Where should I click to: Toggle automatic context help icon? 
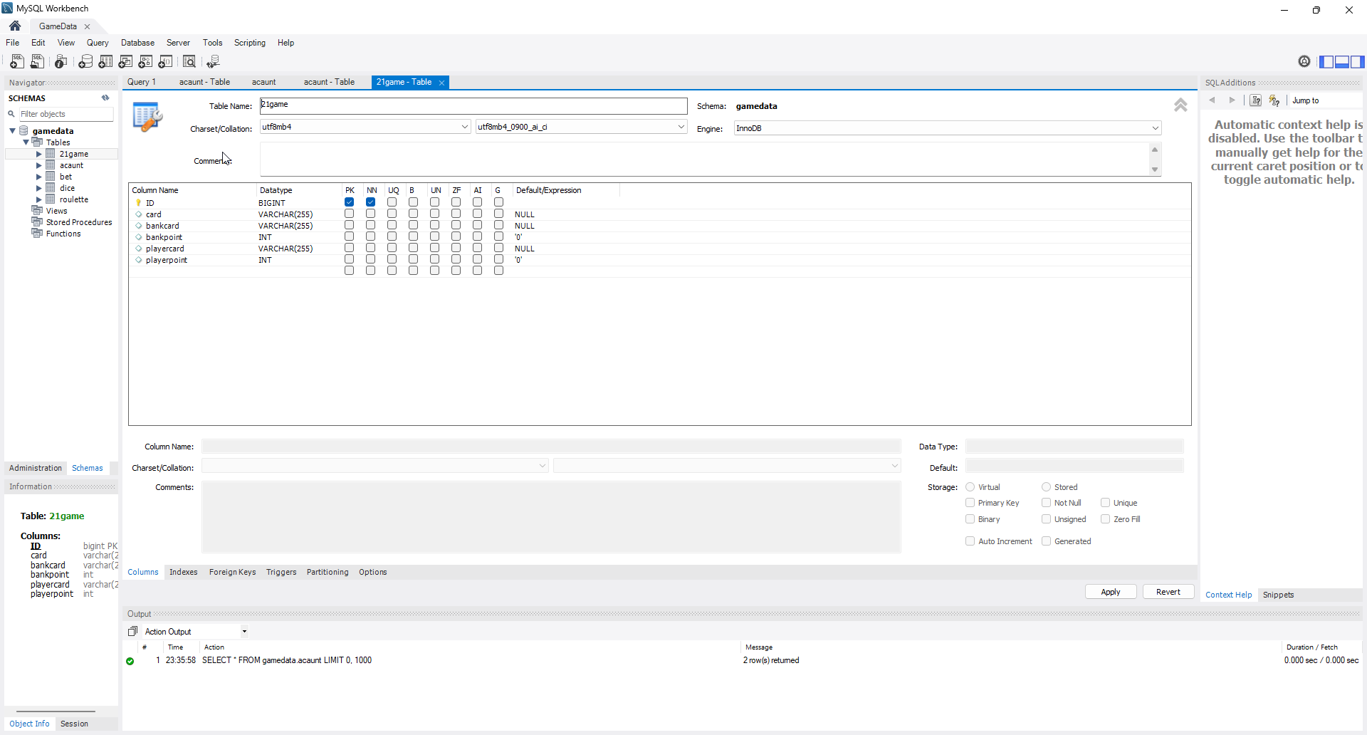coord(1274,100)
